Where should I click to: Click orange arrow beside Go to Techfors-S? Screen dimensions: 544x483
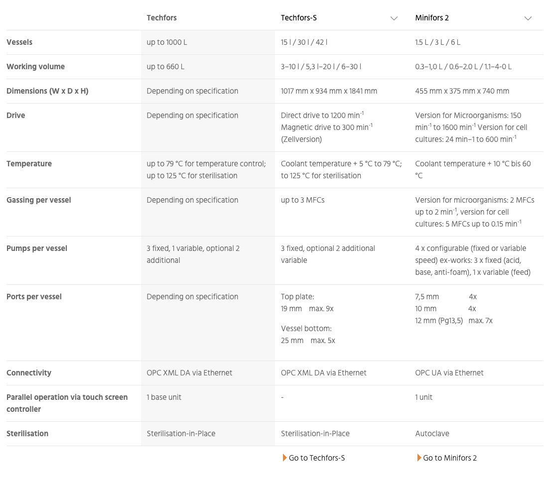click(284, 458)
